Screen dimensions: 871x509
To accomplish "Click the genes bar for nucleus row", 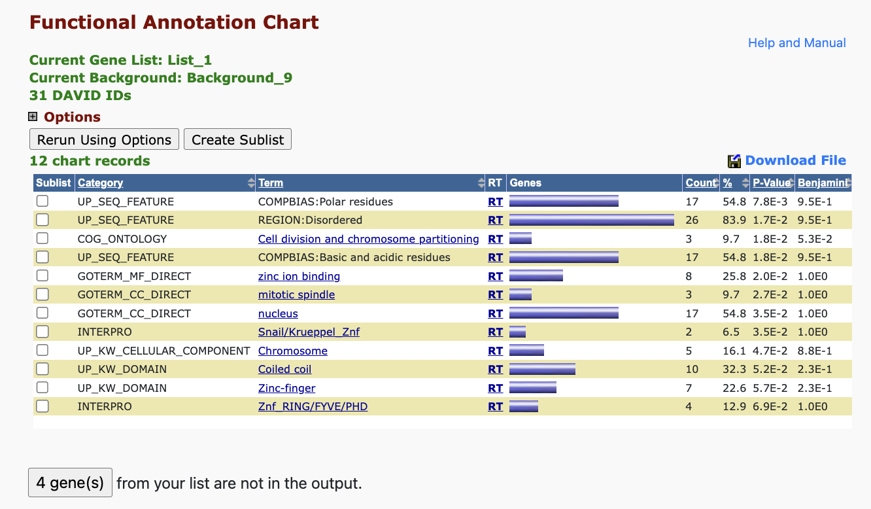I will pos(563,313).
